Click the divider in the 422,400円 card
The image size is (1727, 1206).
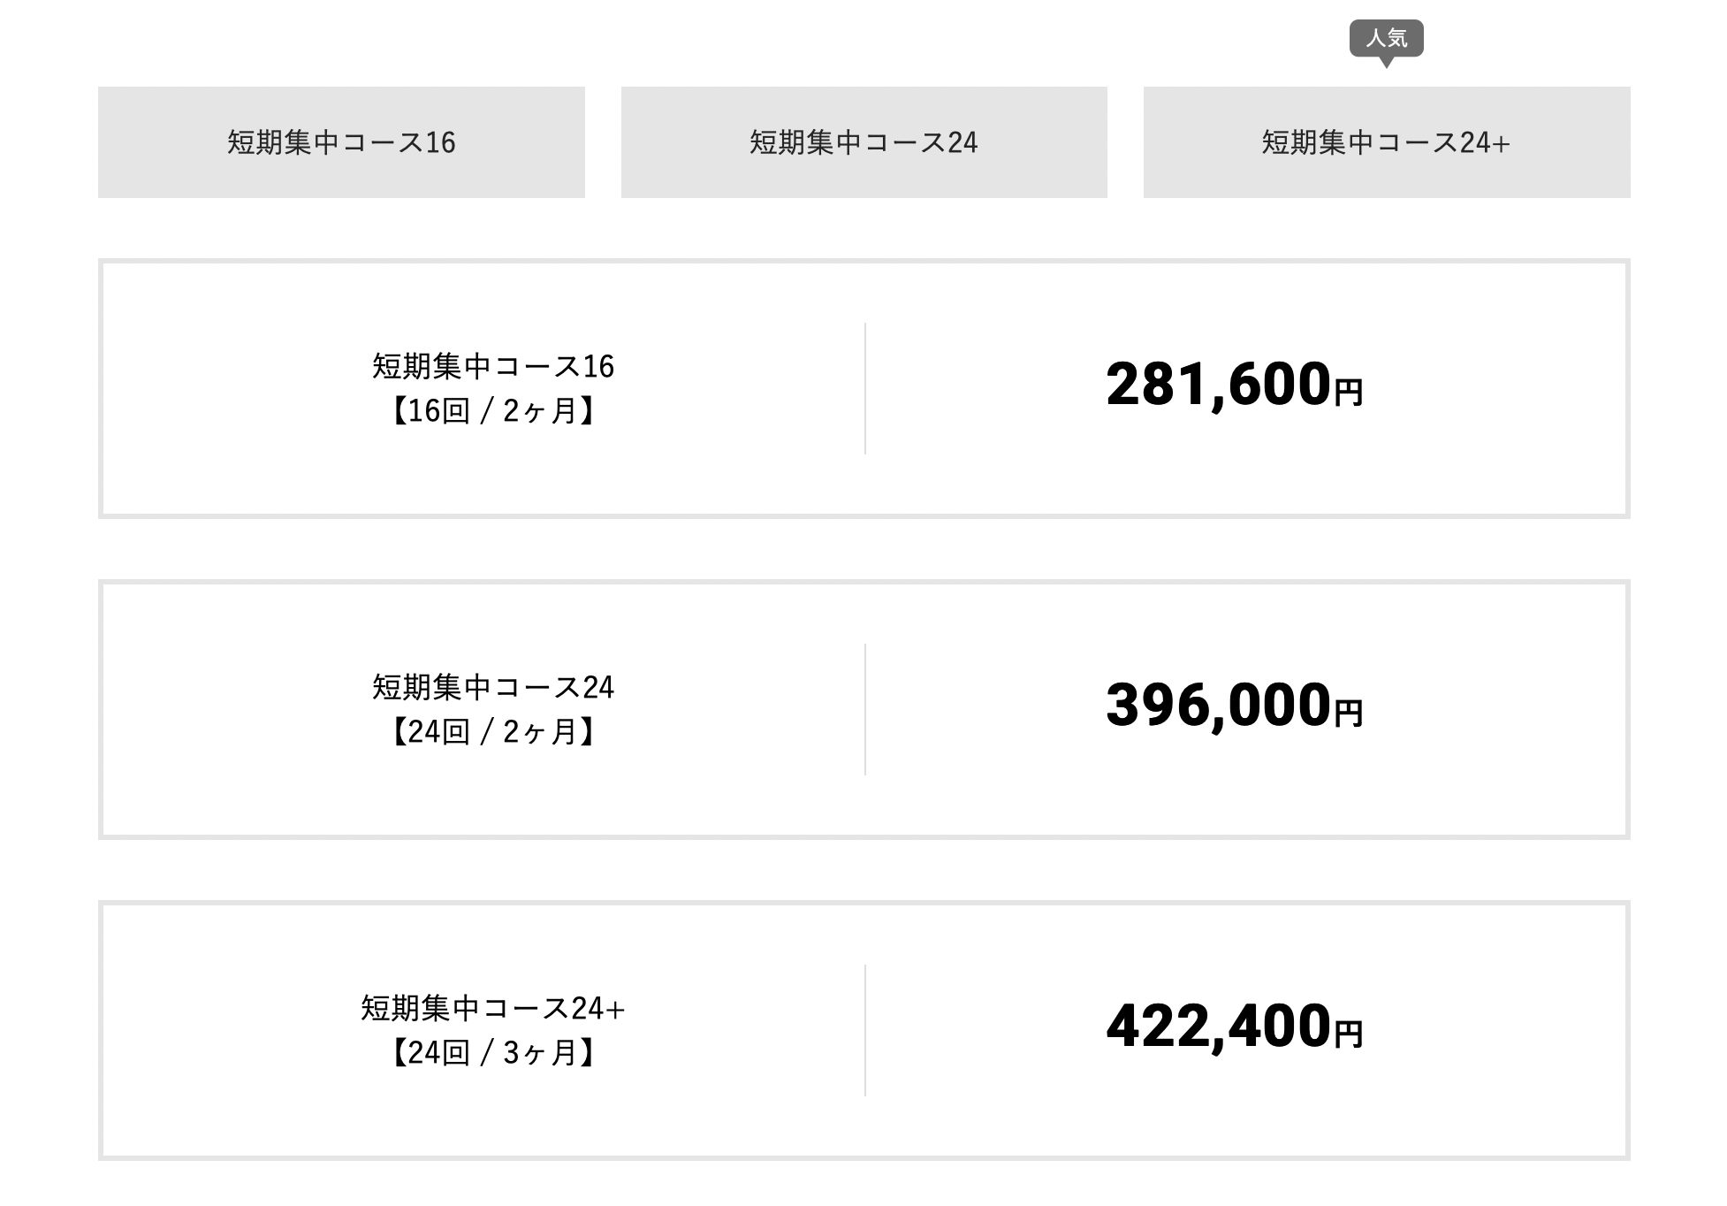click(x=865, y=1030)
